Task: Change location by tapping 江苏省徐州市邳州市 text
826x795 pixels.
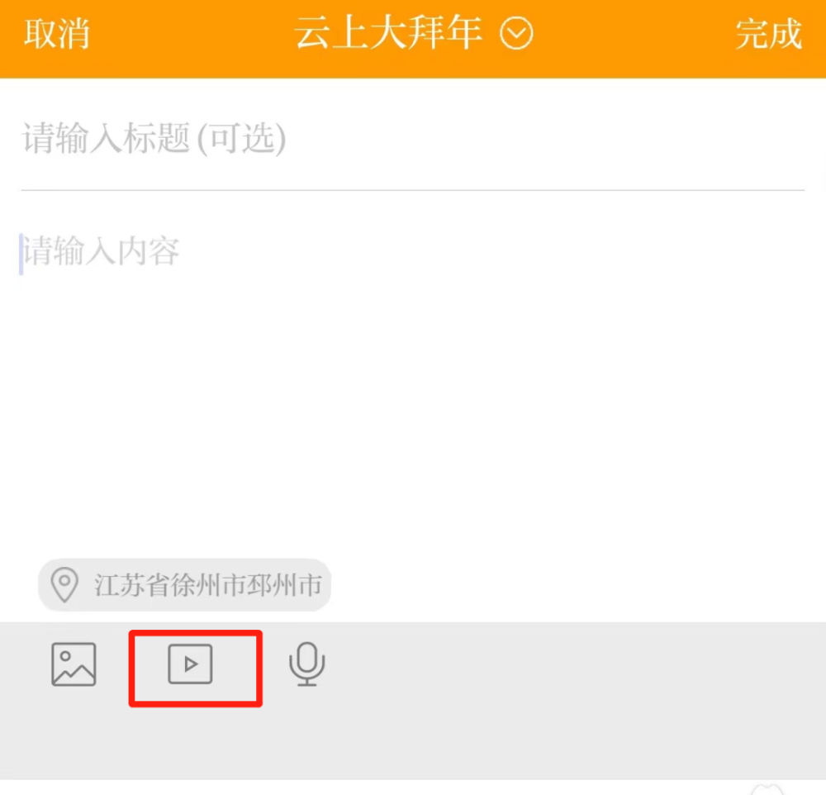Action: click(208, 585)
